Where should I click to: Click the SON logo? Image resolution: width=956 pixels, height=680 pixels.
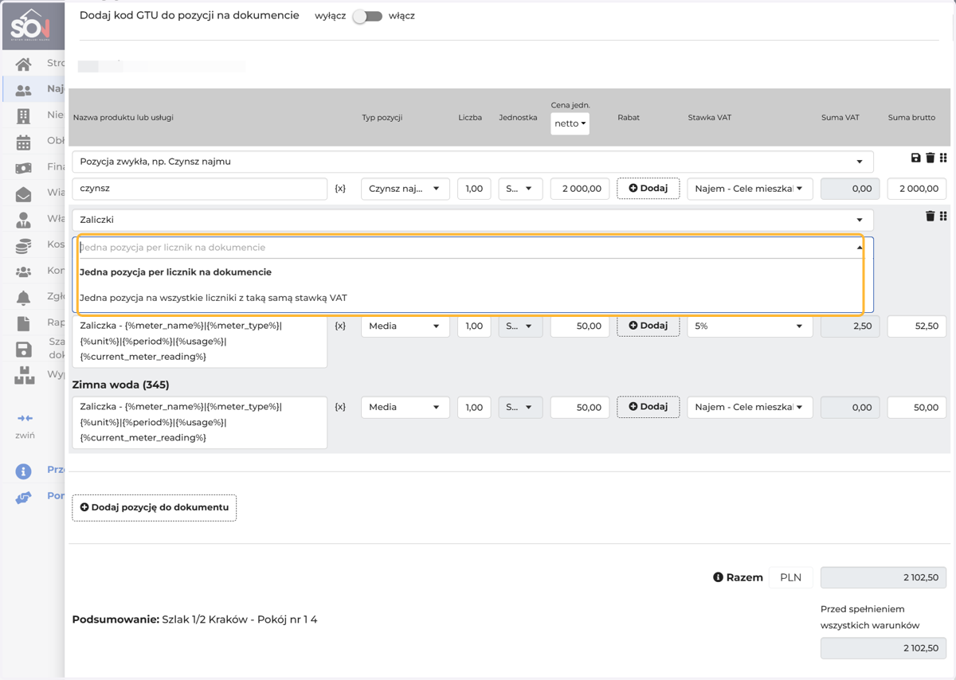tap(32, 26)
